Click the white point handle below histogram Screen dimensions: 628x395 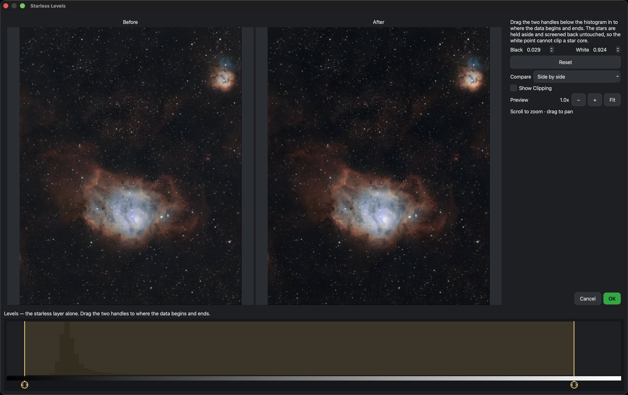tap(574, 385)
